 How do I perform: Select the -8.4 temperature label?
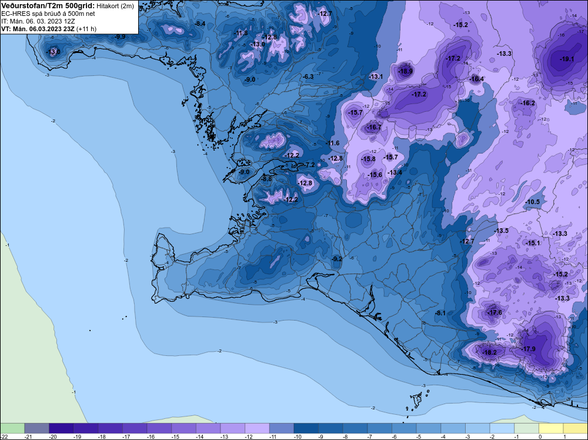pos(201,24)
